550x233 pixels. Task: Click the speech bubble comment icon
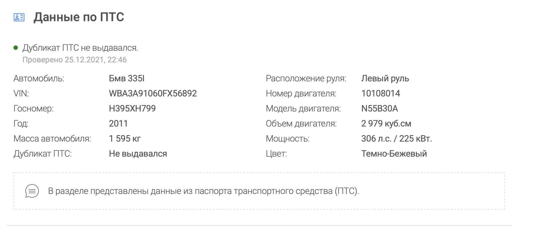coord(32,191)
